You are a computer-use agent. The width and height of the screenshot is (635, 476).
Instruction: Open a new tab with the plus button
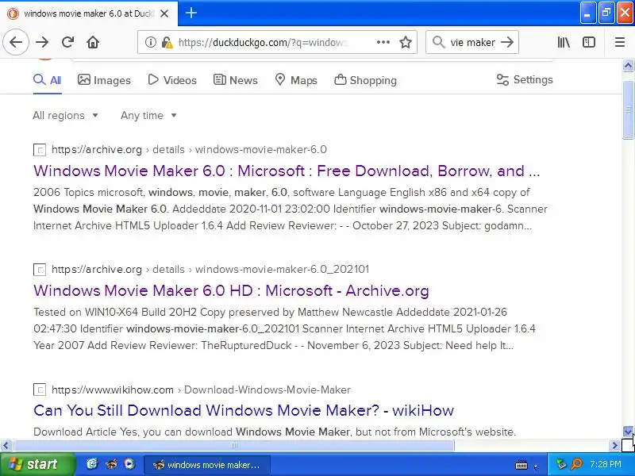pos(191,13)
